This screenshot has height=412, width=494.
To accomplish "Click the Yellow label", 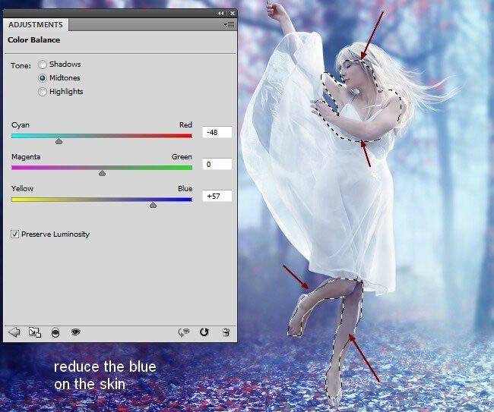I will click(x=22, y=189).
